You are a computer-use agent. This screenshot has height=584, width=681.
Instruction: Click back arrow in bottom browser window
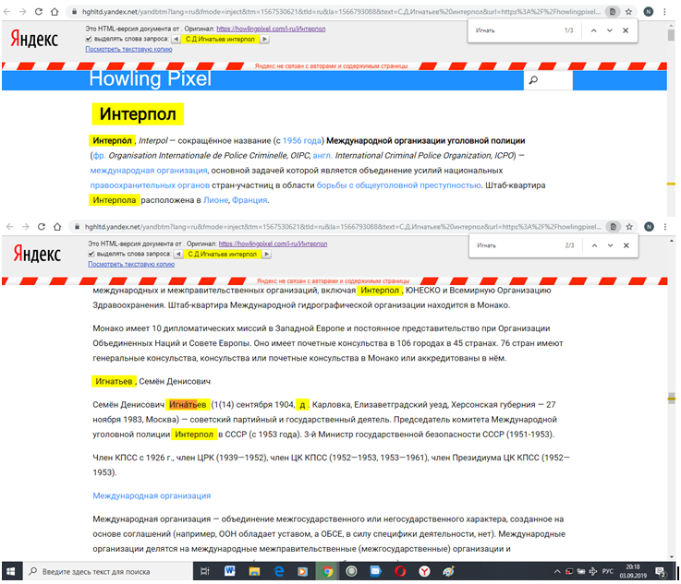9,226
